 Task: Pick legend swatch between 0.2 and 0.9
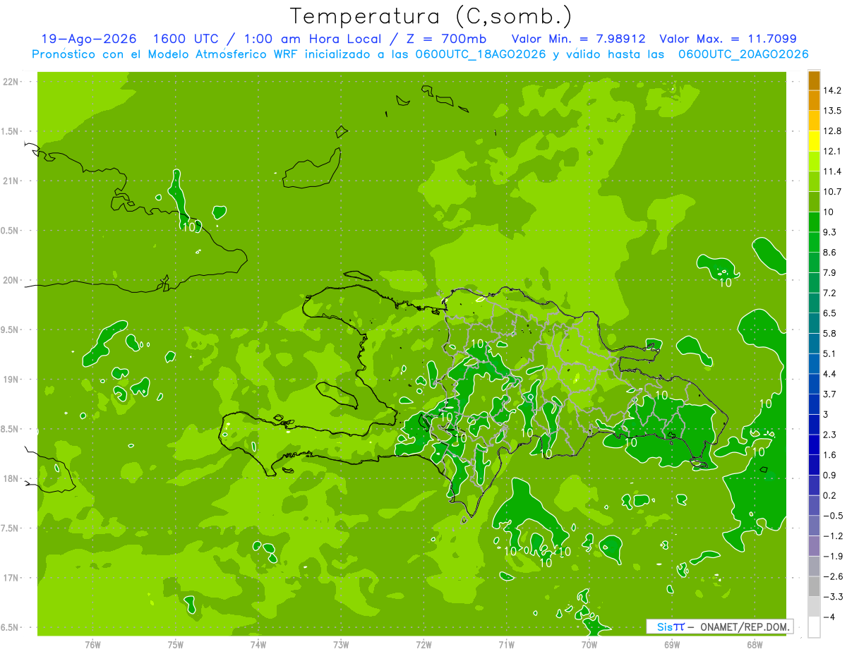(x=814, y=485)
